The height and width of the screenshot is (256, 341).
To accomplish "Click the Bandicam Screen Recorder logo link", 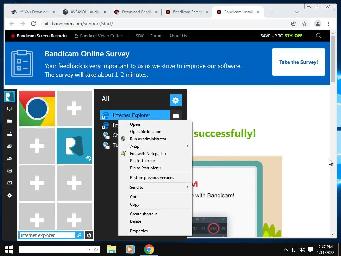I will coord(40,36).
